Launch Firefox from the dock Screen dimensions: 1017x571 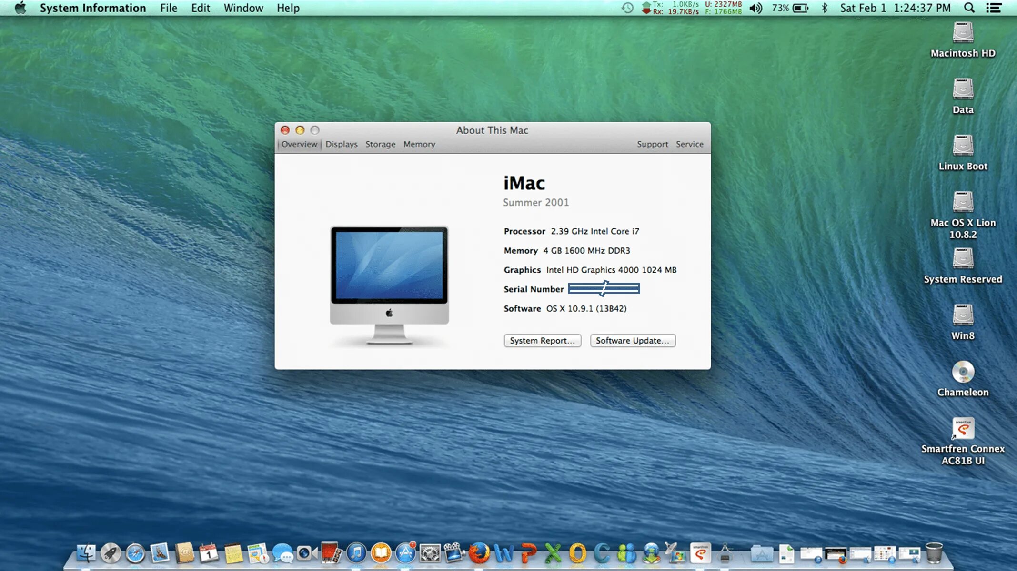point(479,553)
